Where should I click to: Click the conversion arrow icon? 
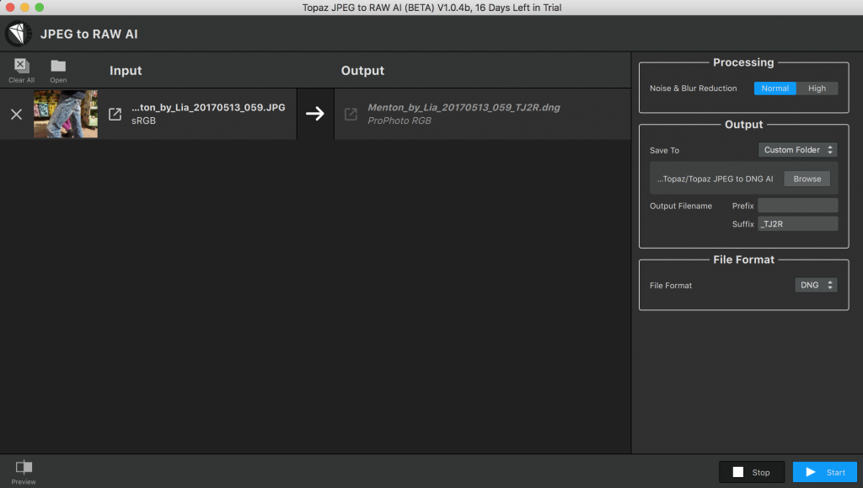315,113
